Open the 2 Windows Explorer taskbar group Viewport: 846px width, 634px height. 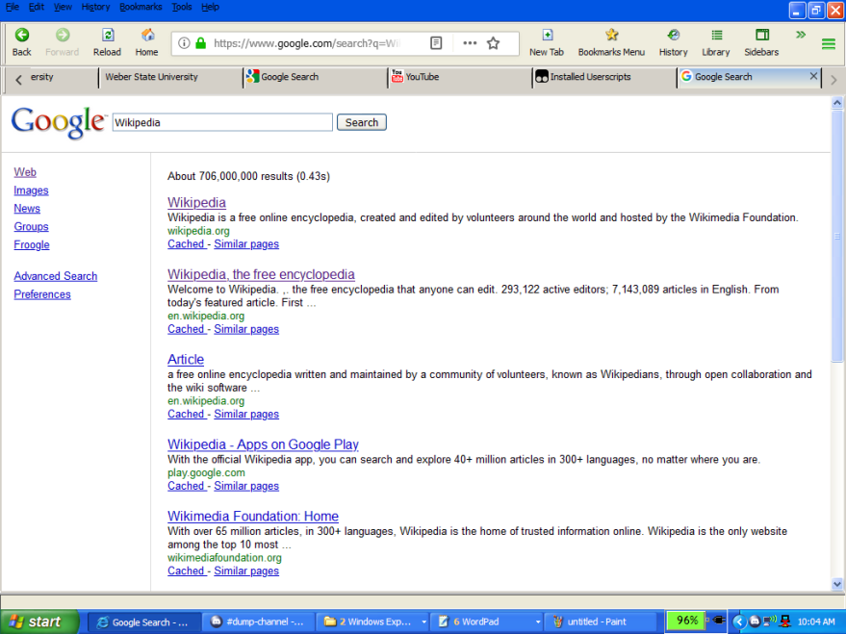pos(372,621)
